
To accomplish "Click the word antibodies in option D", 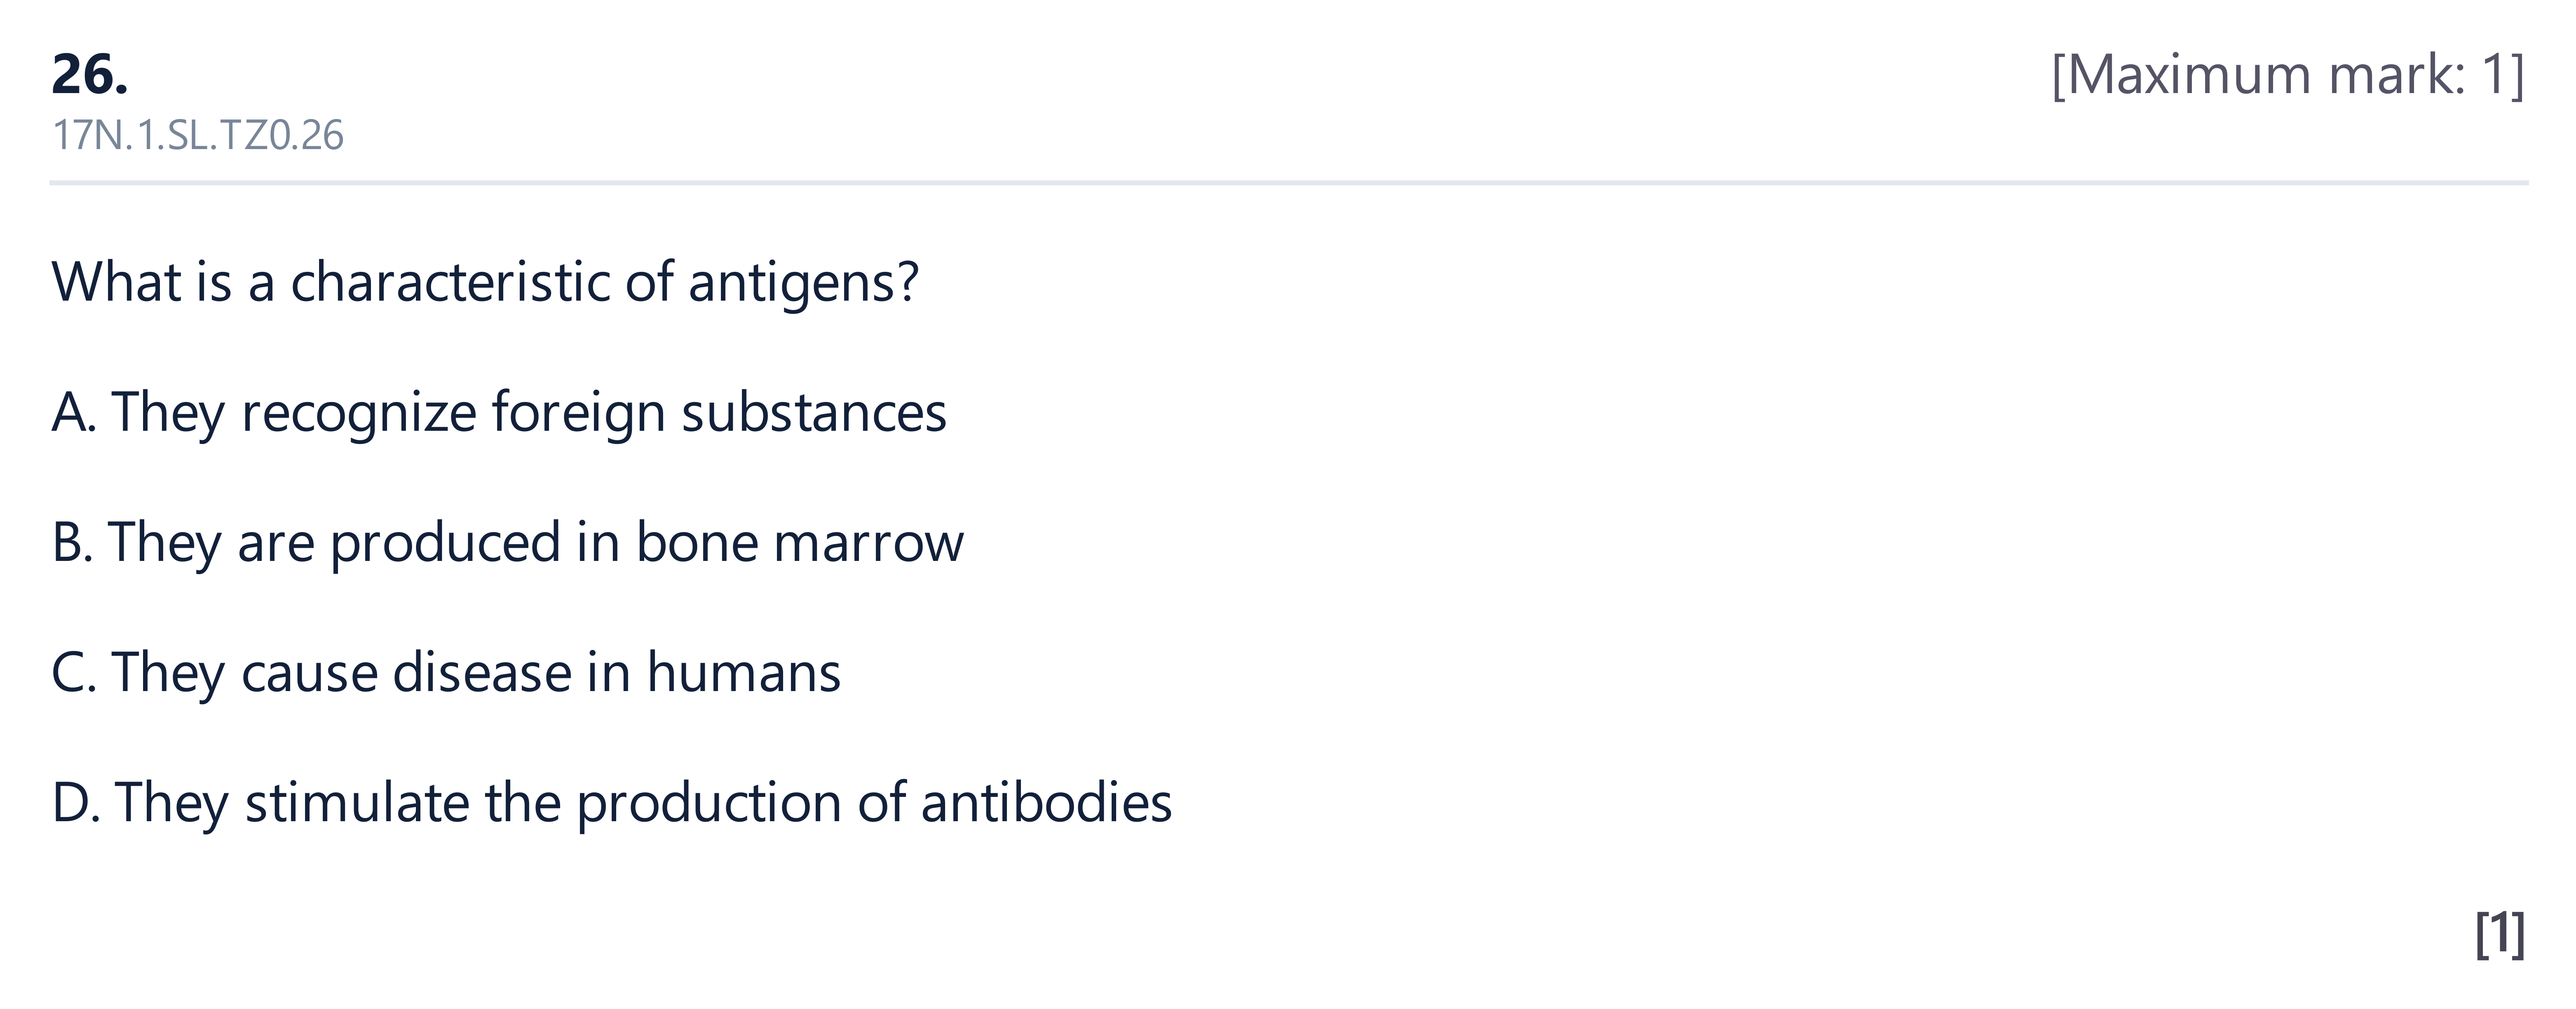I will pos(1046,803).
